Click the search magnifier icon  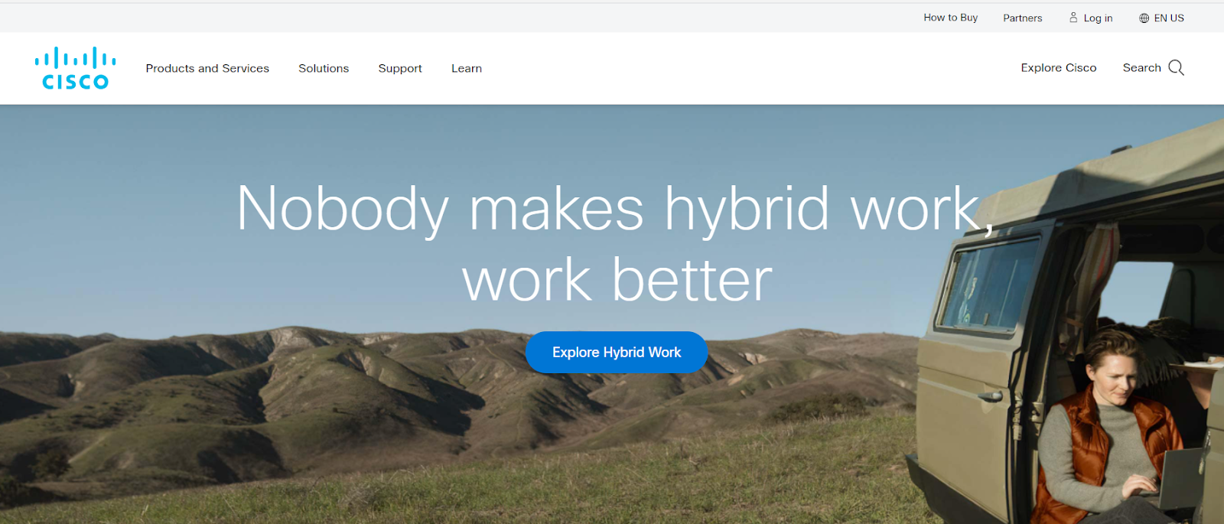1176,68
